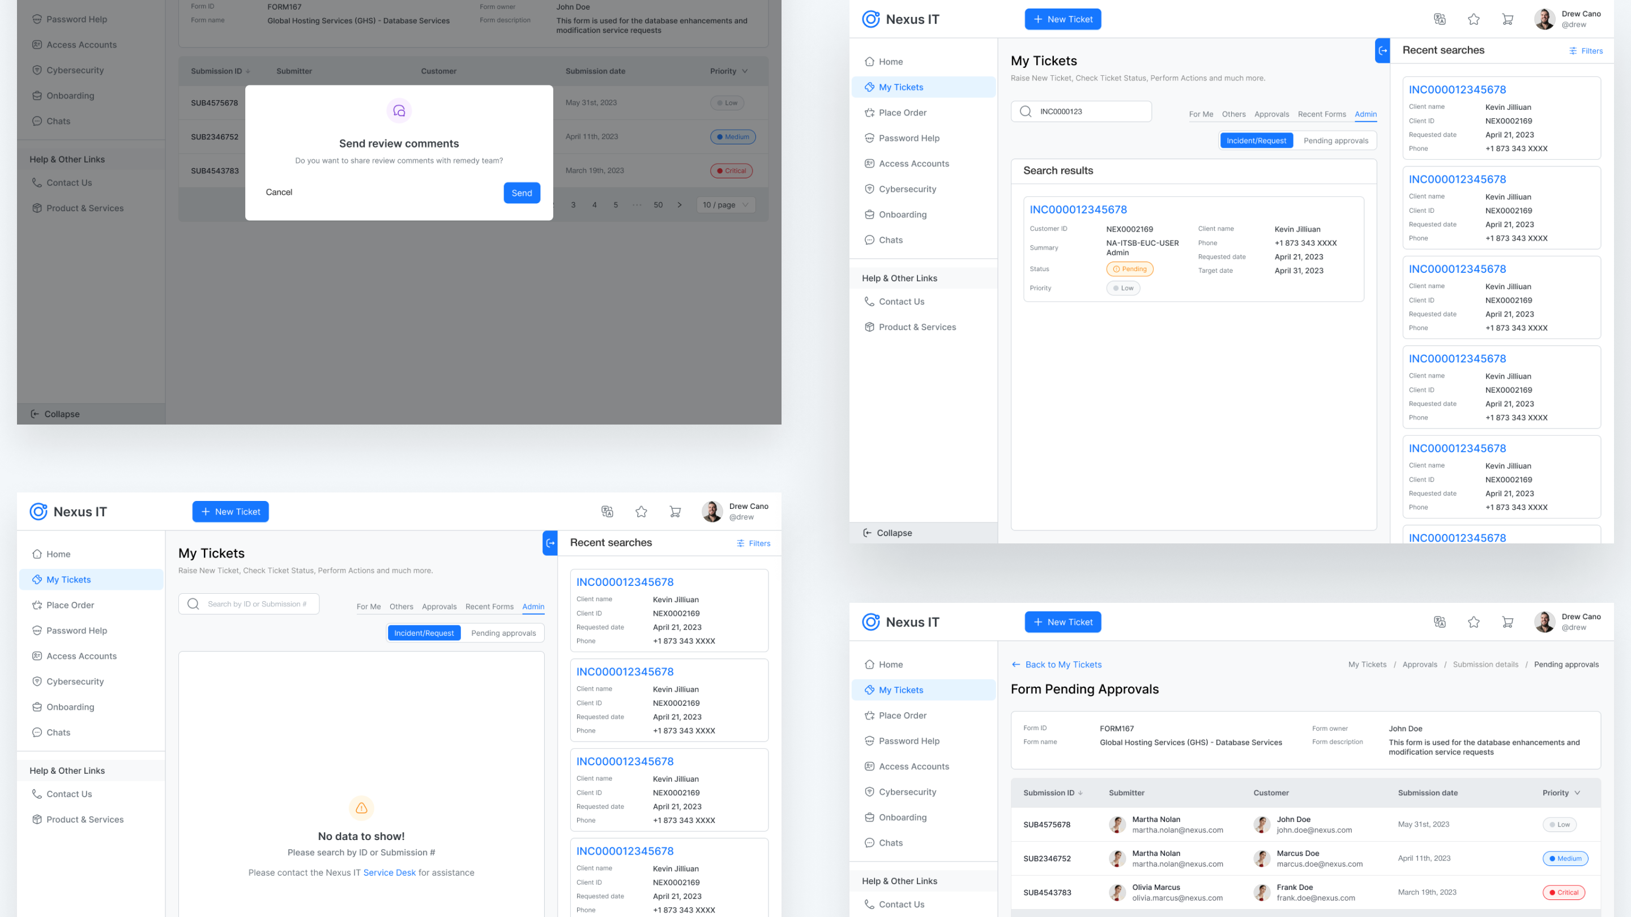Switch to Pending approvals toggle above Search results

1336,140
